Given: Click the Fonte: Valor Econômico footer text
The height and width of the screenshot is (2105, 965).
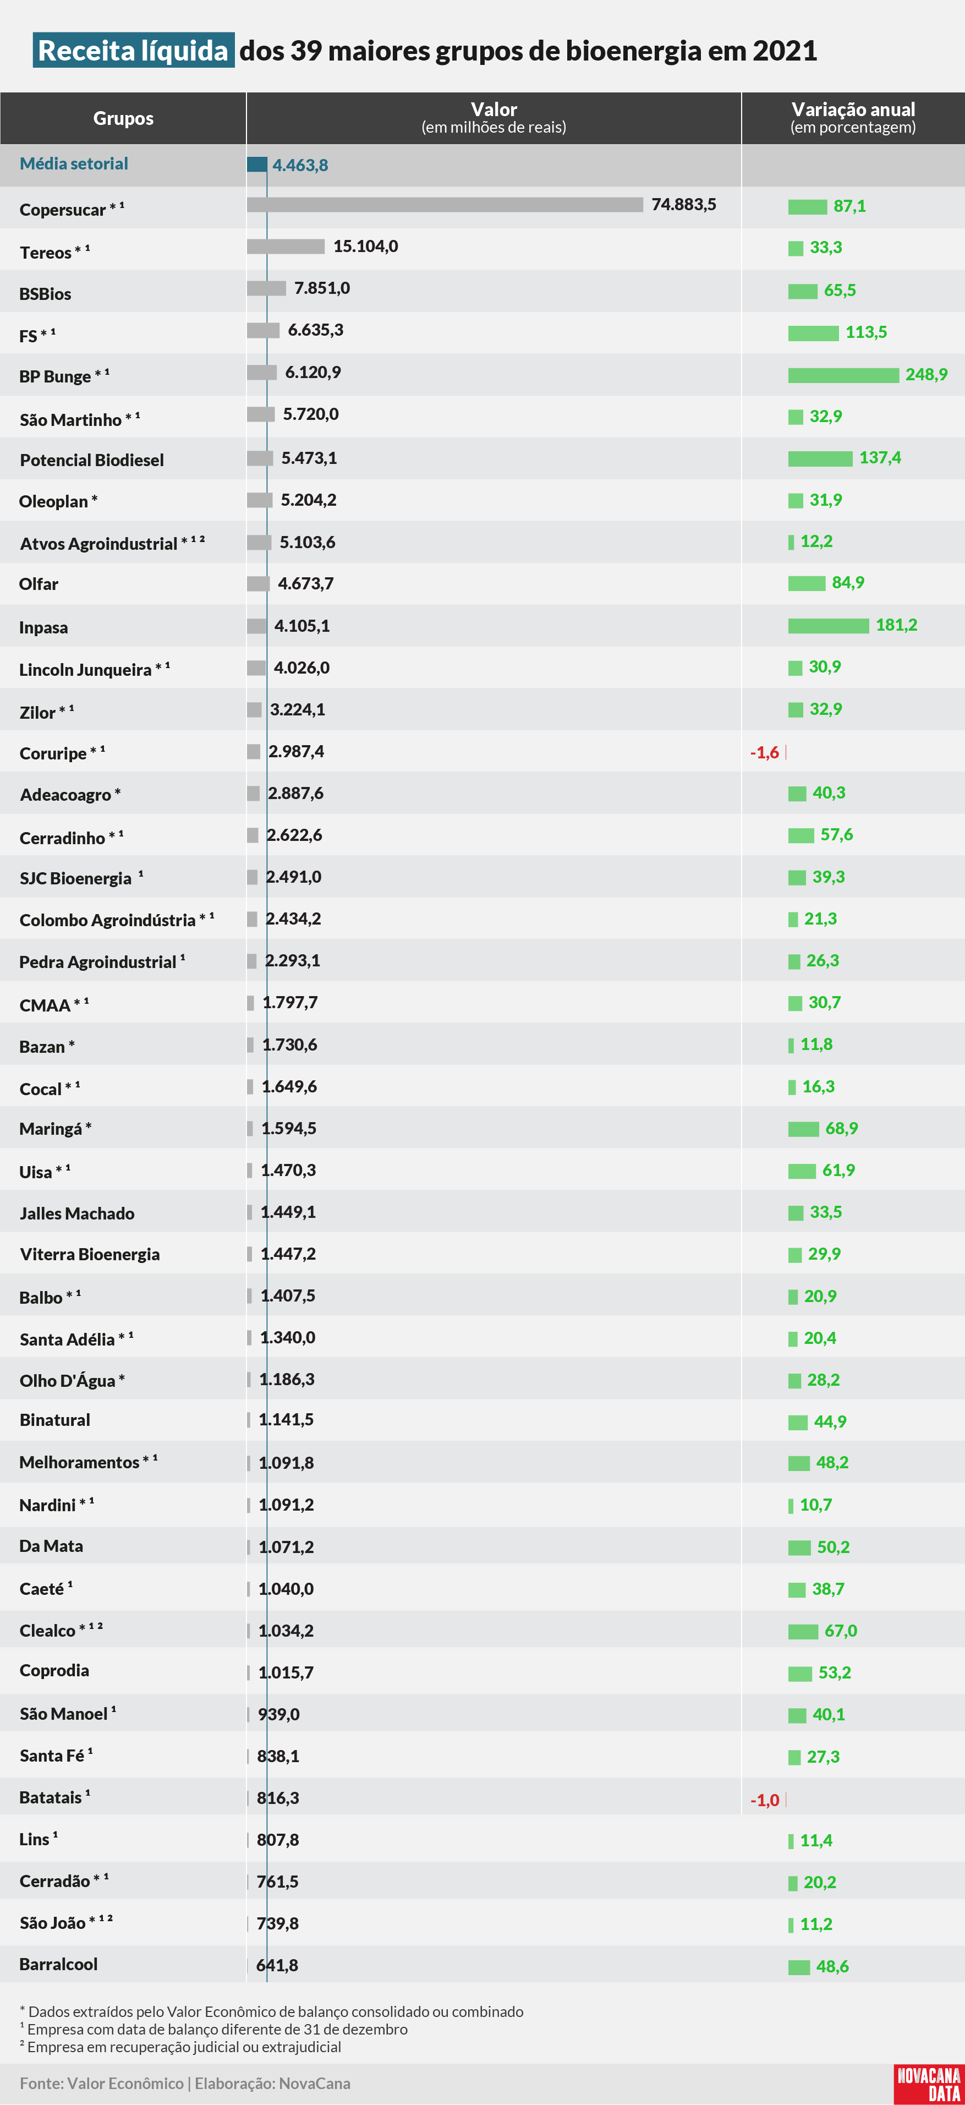Looking at the screenshot, I should [101, 2083].
